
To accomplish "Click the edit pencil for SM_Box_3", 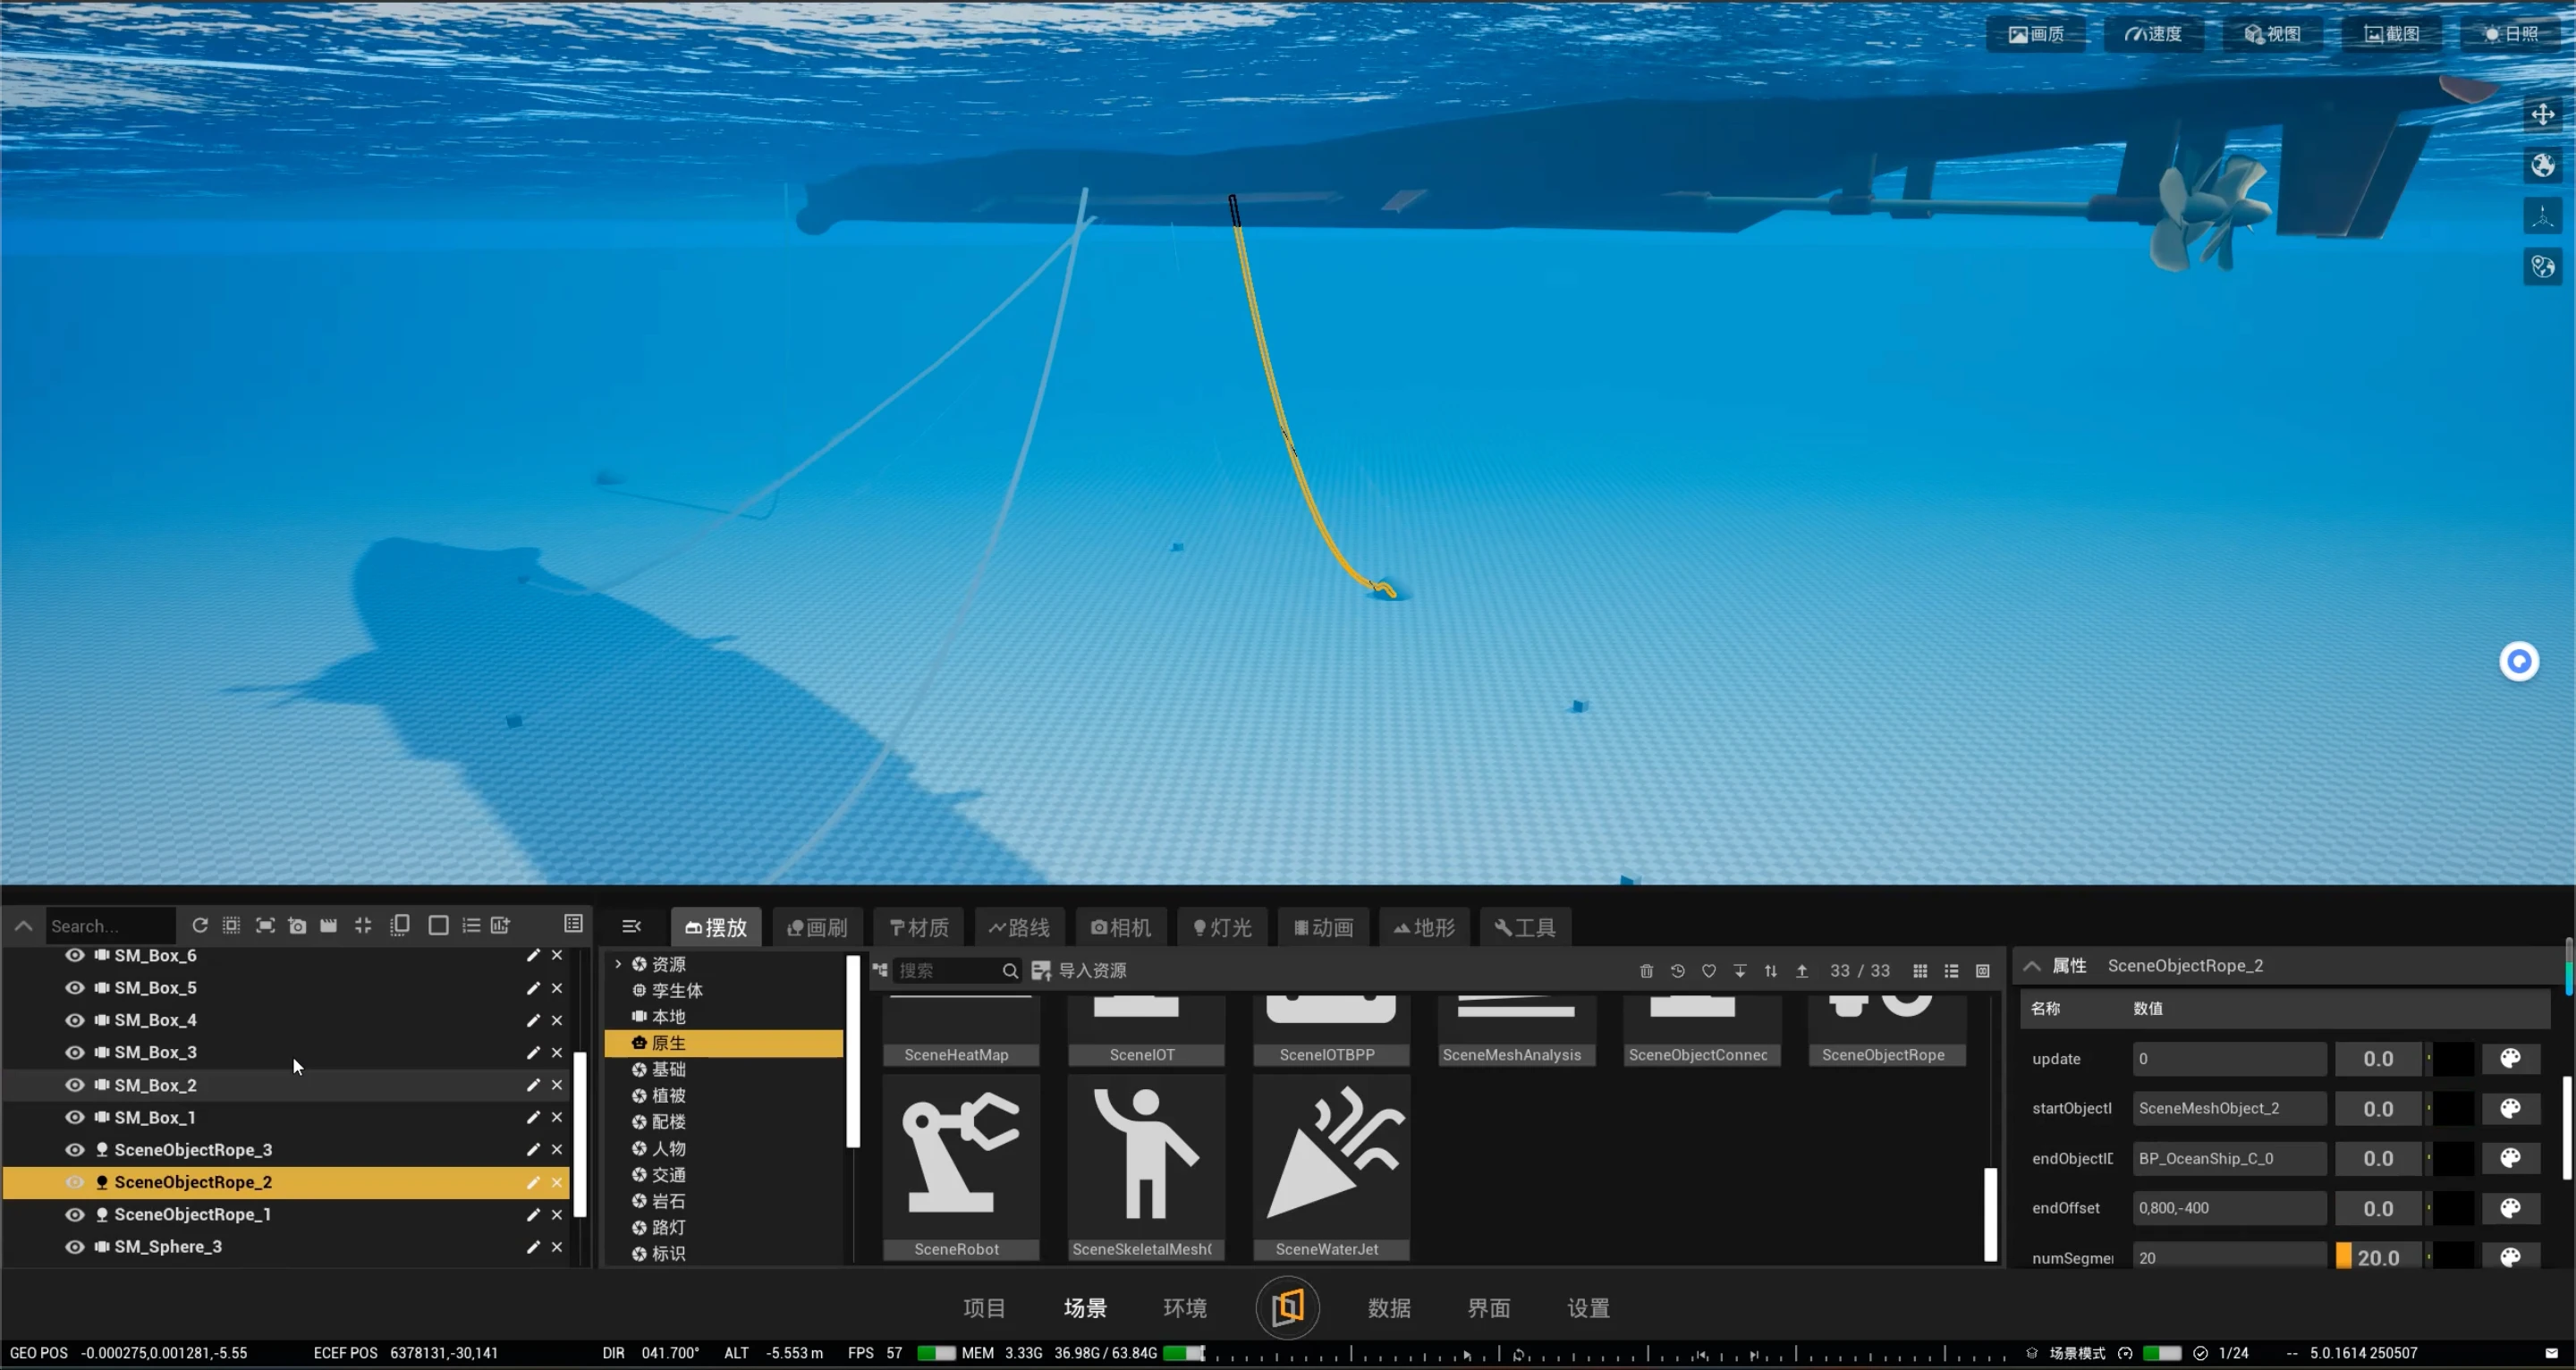I will pyautogui.click(x=533, y=1052).
